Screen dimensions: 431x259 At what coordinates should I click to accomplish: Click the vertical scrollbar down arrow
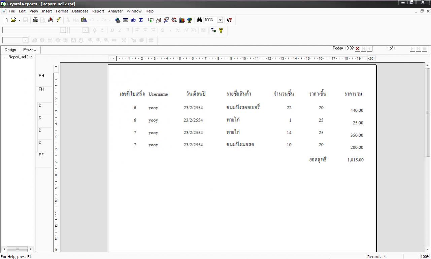click(428, 250)
